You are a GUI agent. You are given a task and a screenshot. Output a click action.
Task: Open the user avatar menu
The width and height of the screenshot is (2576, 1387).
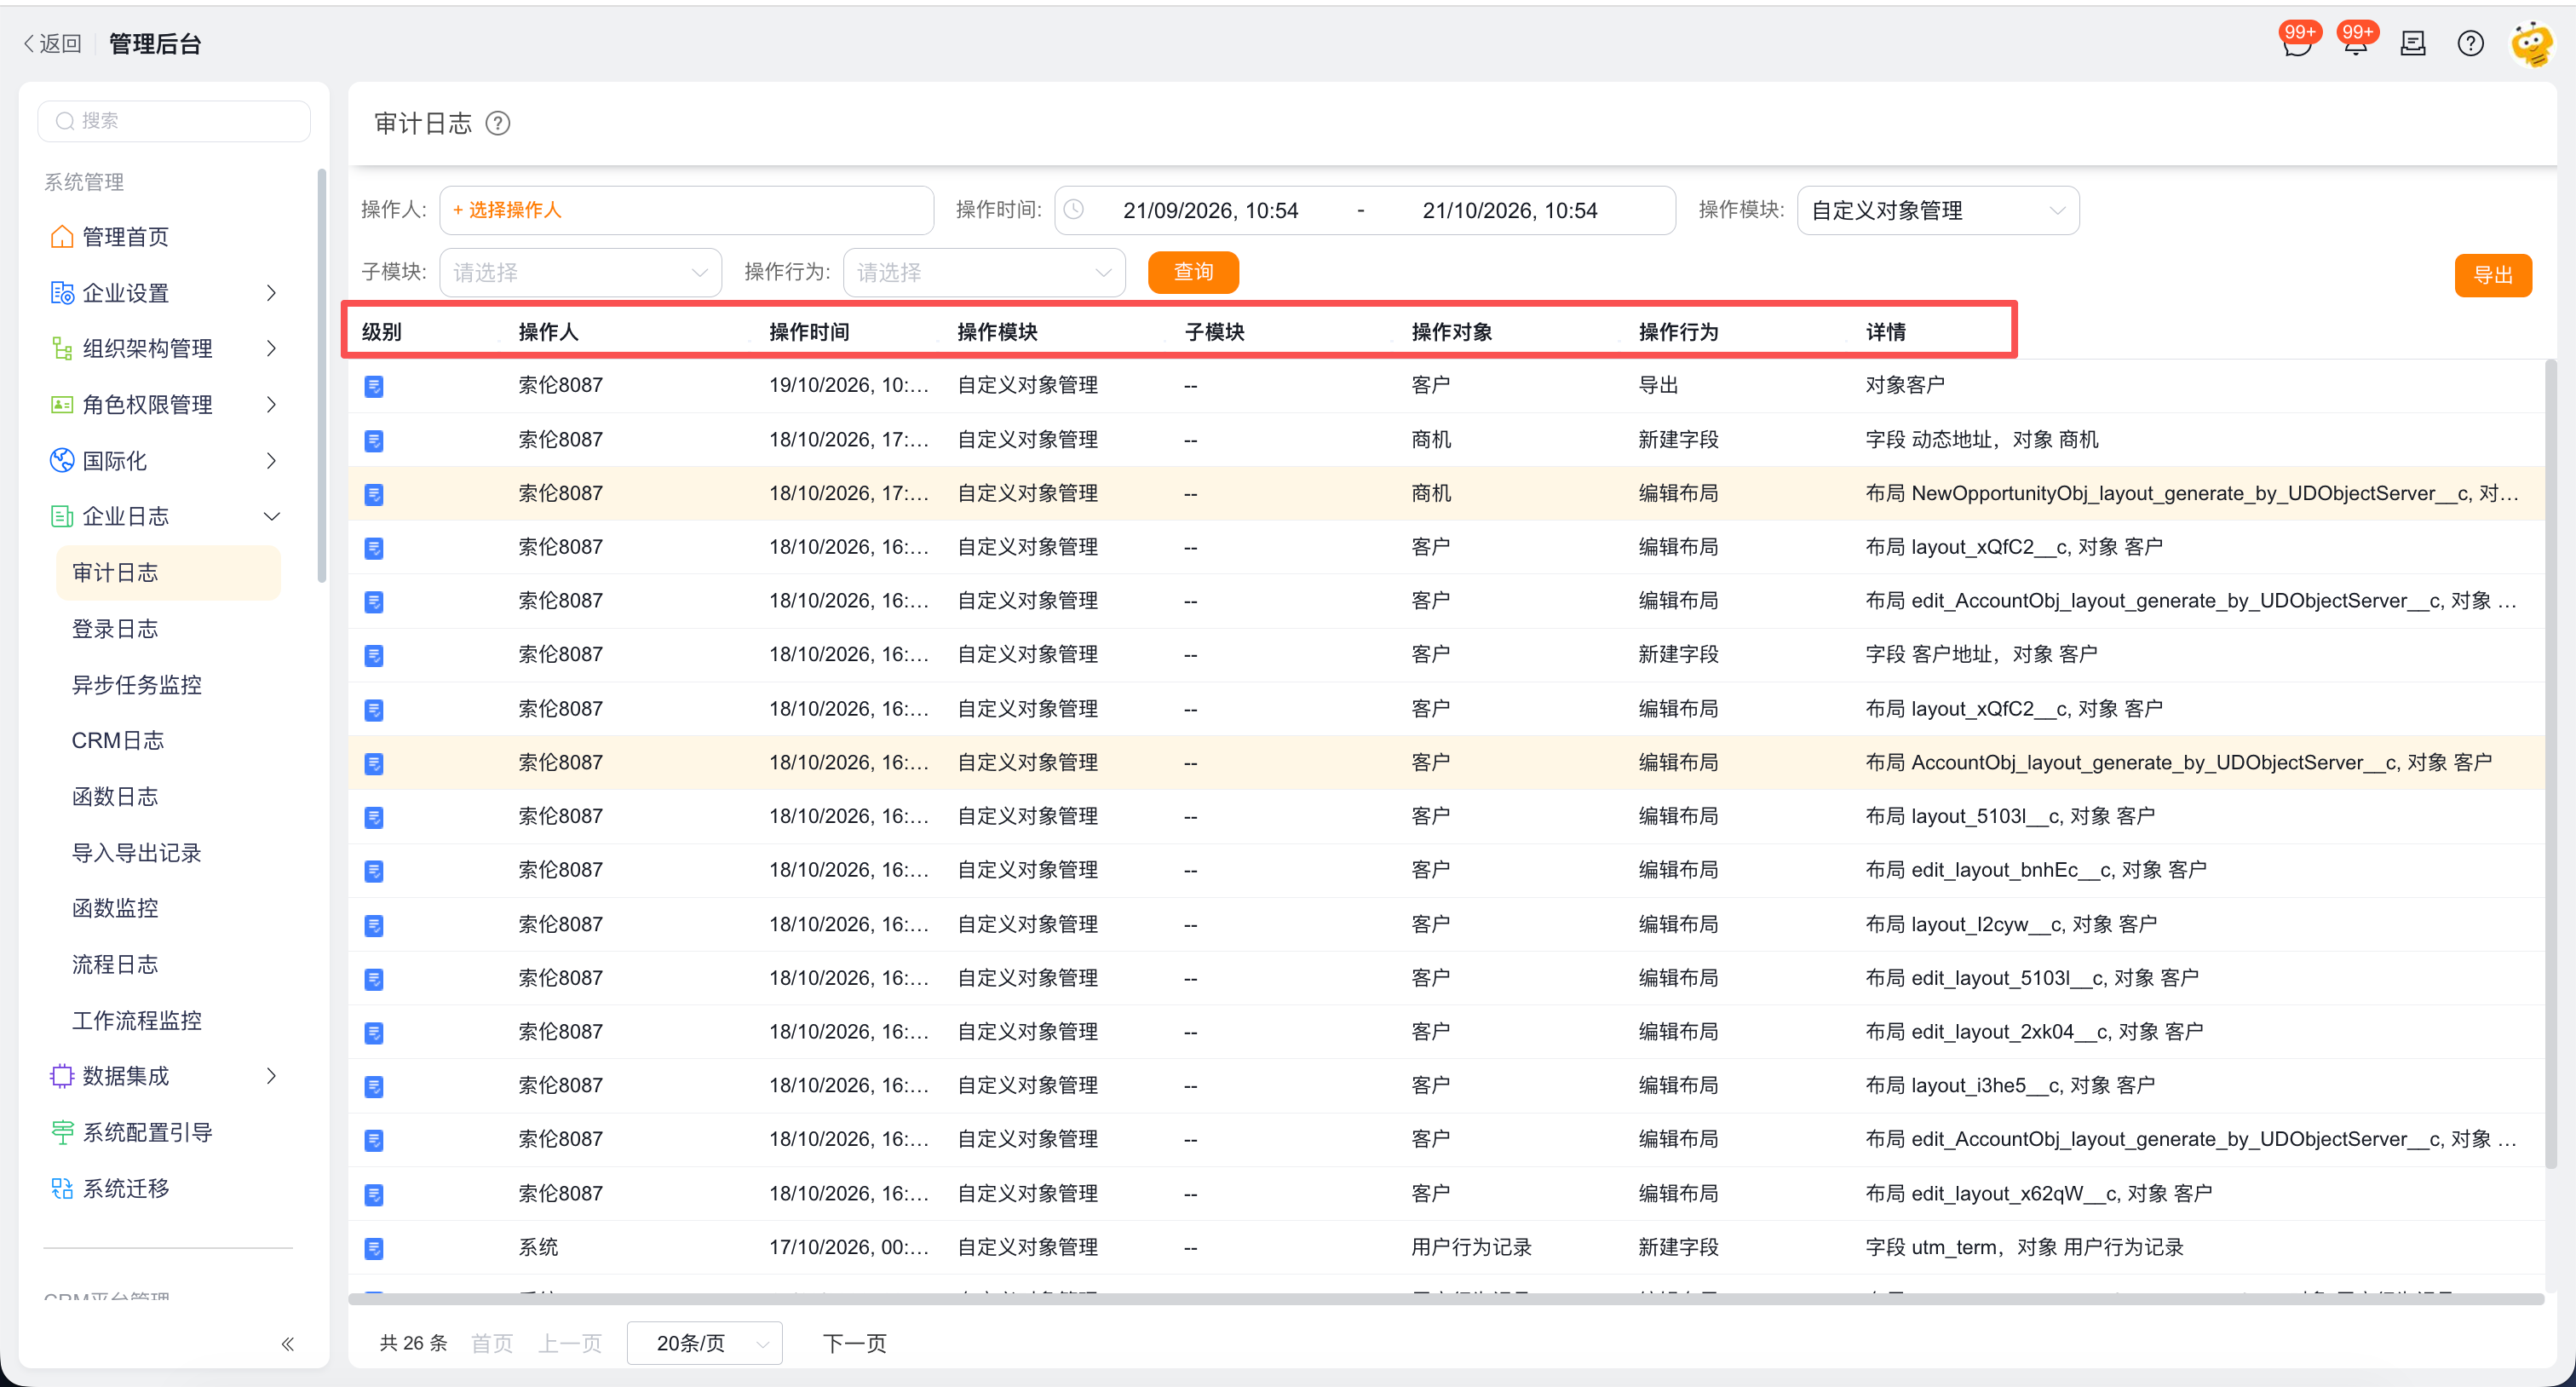tap(2531, 43)
